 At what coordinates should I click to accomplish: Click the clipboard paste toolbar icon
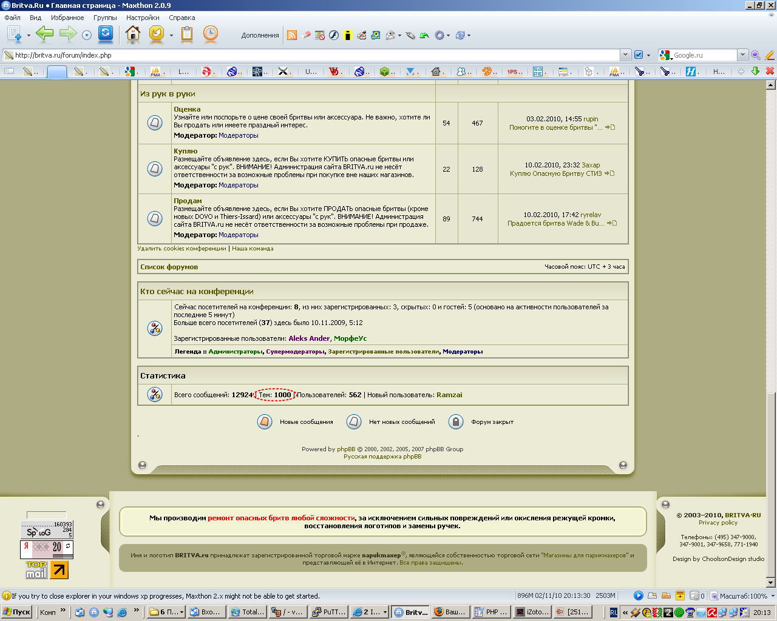pos(187,34)
